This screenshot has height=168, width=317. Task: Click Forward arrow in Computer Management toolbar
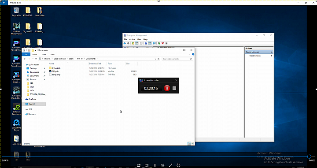(x=128, y=43)
